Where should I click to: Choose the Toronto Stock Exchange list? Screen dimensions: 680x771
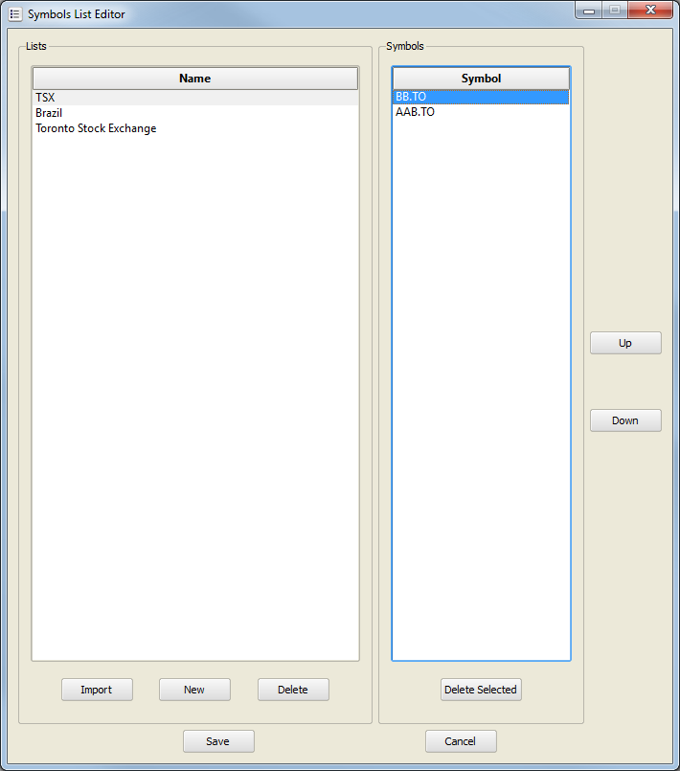tap(96, 128)
